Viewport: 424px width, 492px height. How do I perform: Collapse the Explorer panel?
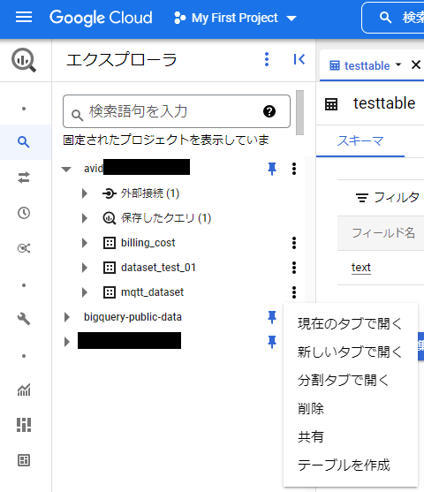tap(299, 59)
